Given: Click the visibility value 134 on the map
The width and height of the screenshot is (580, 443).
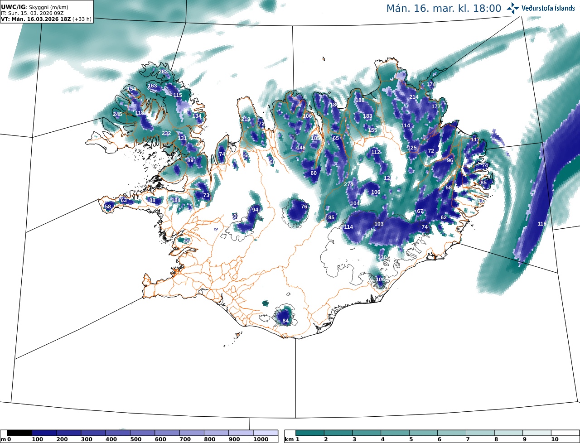Looking at the screenshot, I should 197,116.
